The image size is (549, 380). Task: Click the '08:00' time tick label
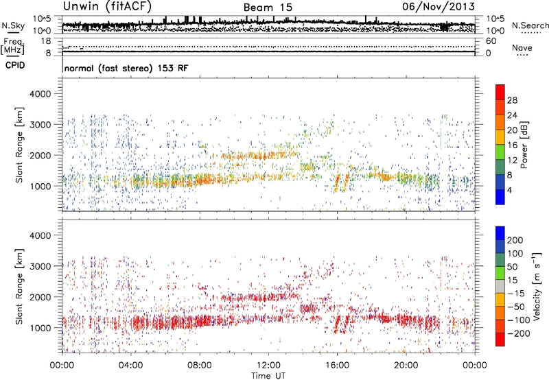coord(200,366)
